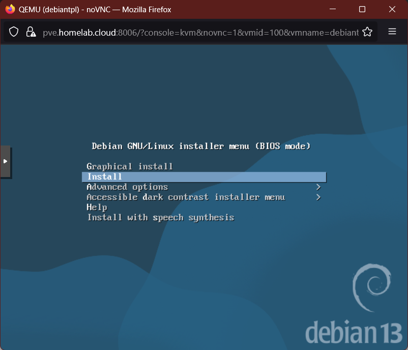Viewport: 408px width, 350px height.
Task: Open the Accessible dark contrast submenu chevron
Action: 318,197
